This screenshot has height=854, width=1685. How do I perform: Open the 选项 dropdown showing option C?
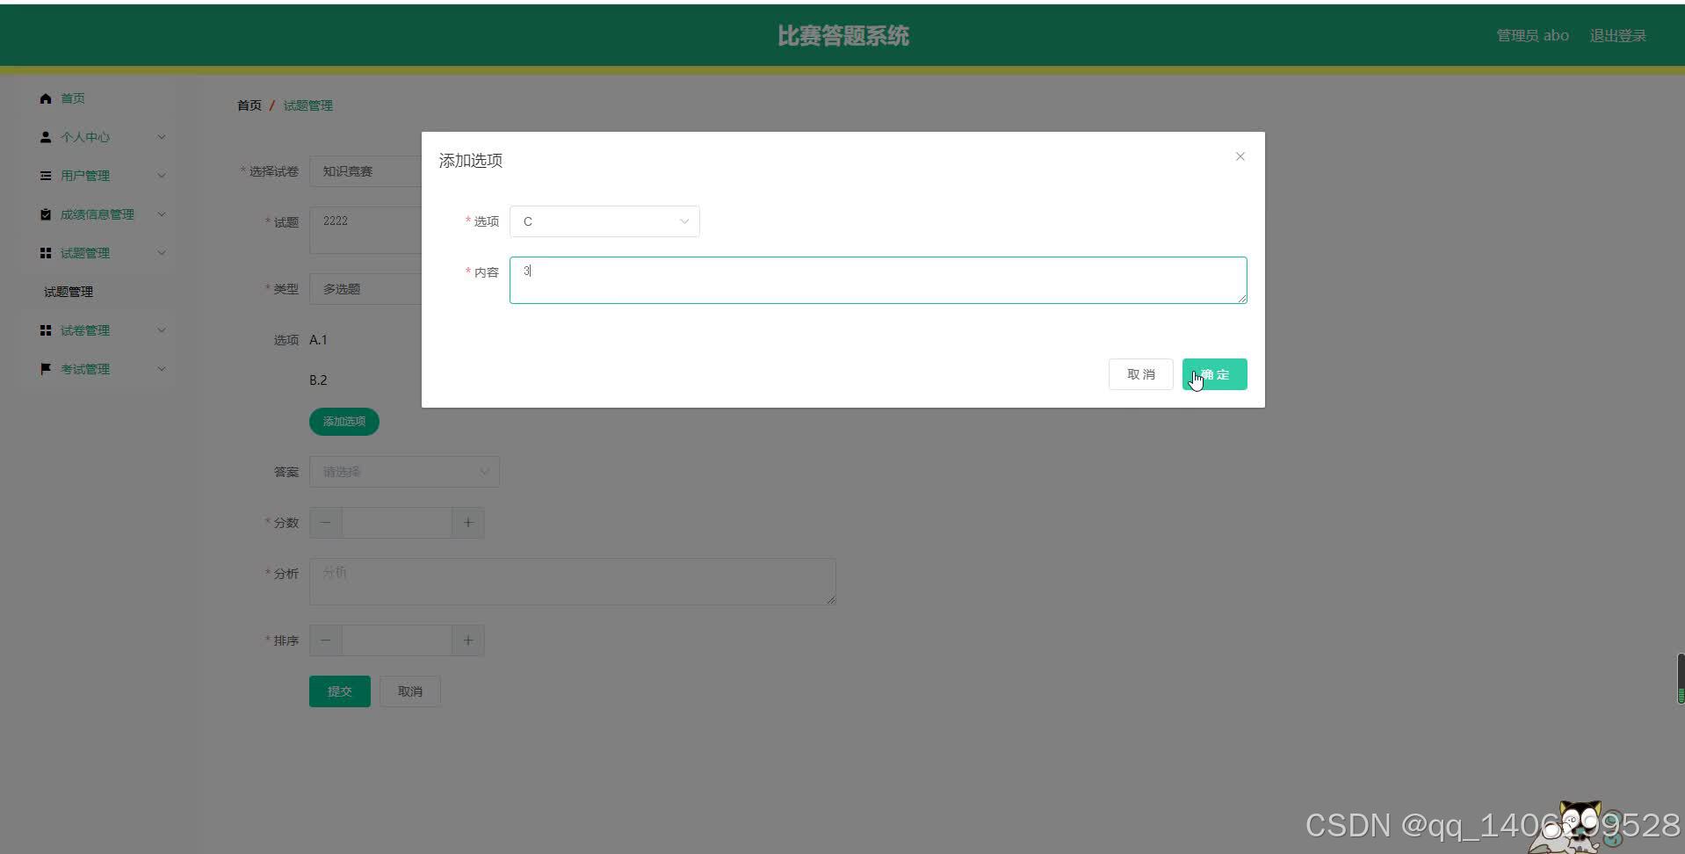(604, 221)
